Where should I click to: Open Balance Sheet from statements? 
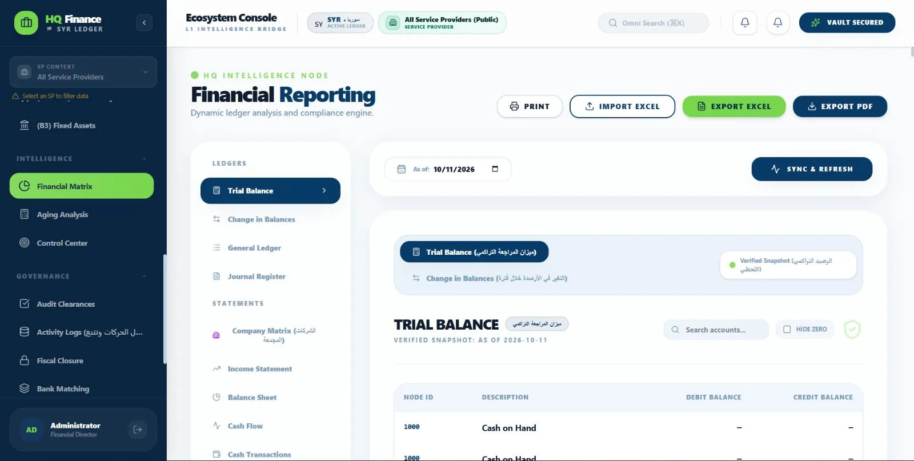pos(270,398)
